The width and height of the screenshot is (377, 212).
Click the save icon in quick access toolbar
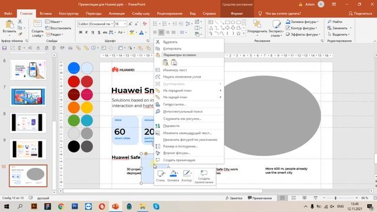click(4, 48)
